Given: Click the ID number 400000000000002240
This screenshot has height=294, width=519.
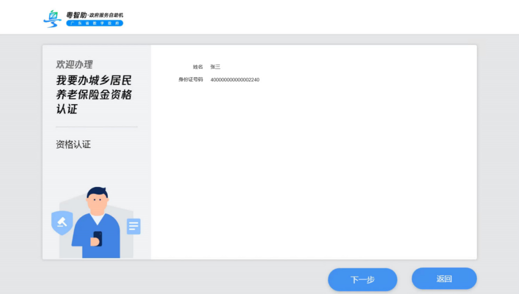Looking at the screenshot, I should (x=235, y=80).
